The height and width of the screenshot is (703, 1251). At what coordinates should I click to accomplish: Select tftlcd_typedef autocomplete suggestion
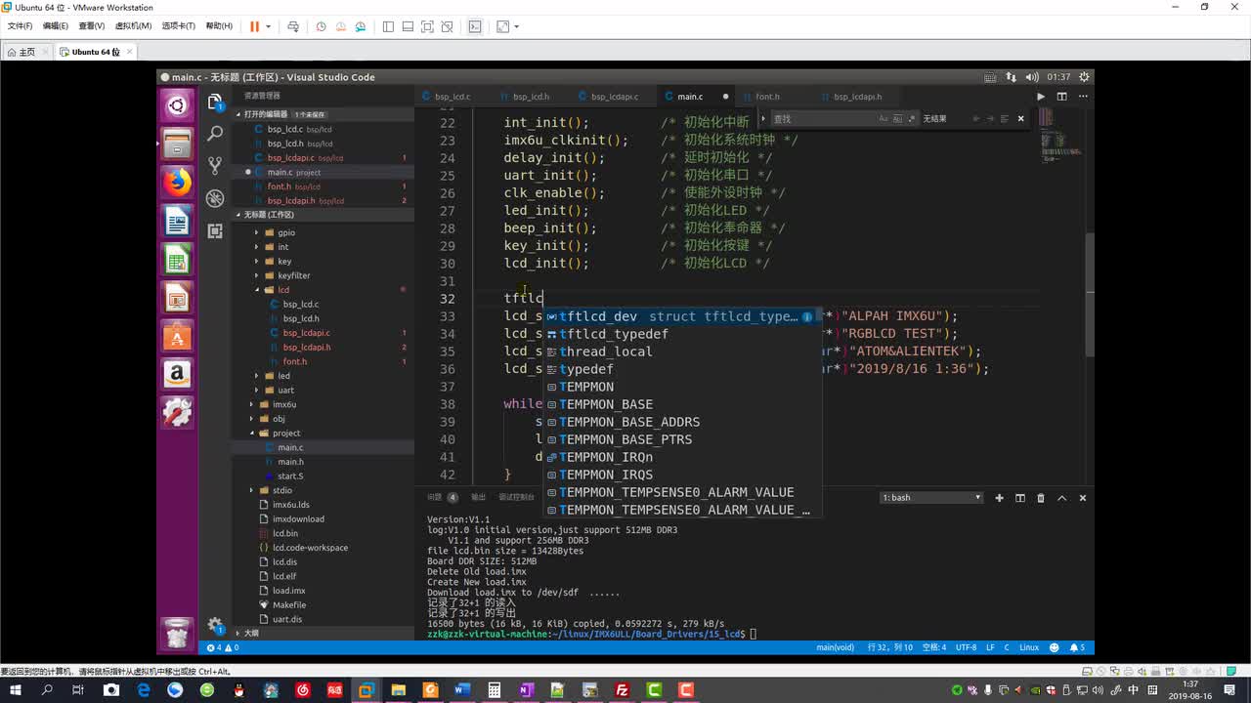coord(681,334)
